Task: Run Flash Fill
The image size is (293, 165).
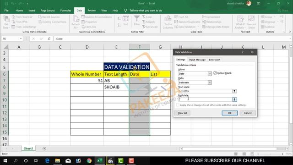Action: pyautogui.click(x=181, y=17)
